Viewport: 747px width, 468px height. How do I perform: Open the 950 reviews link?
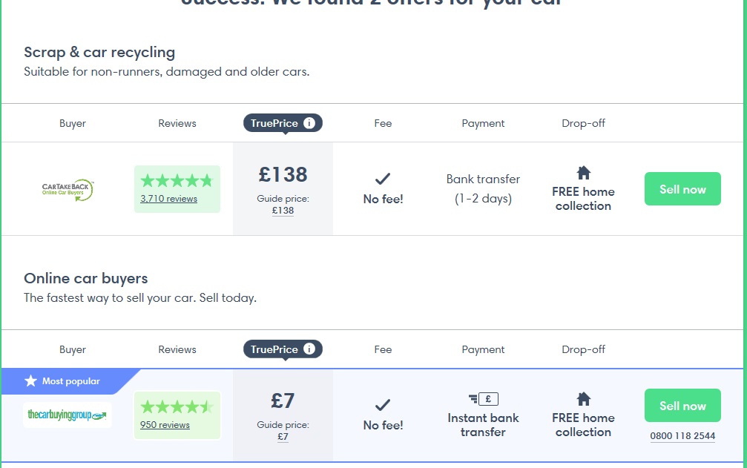click(165, 425)
